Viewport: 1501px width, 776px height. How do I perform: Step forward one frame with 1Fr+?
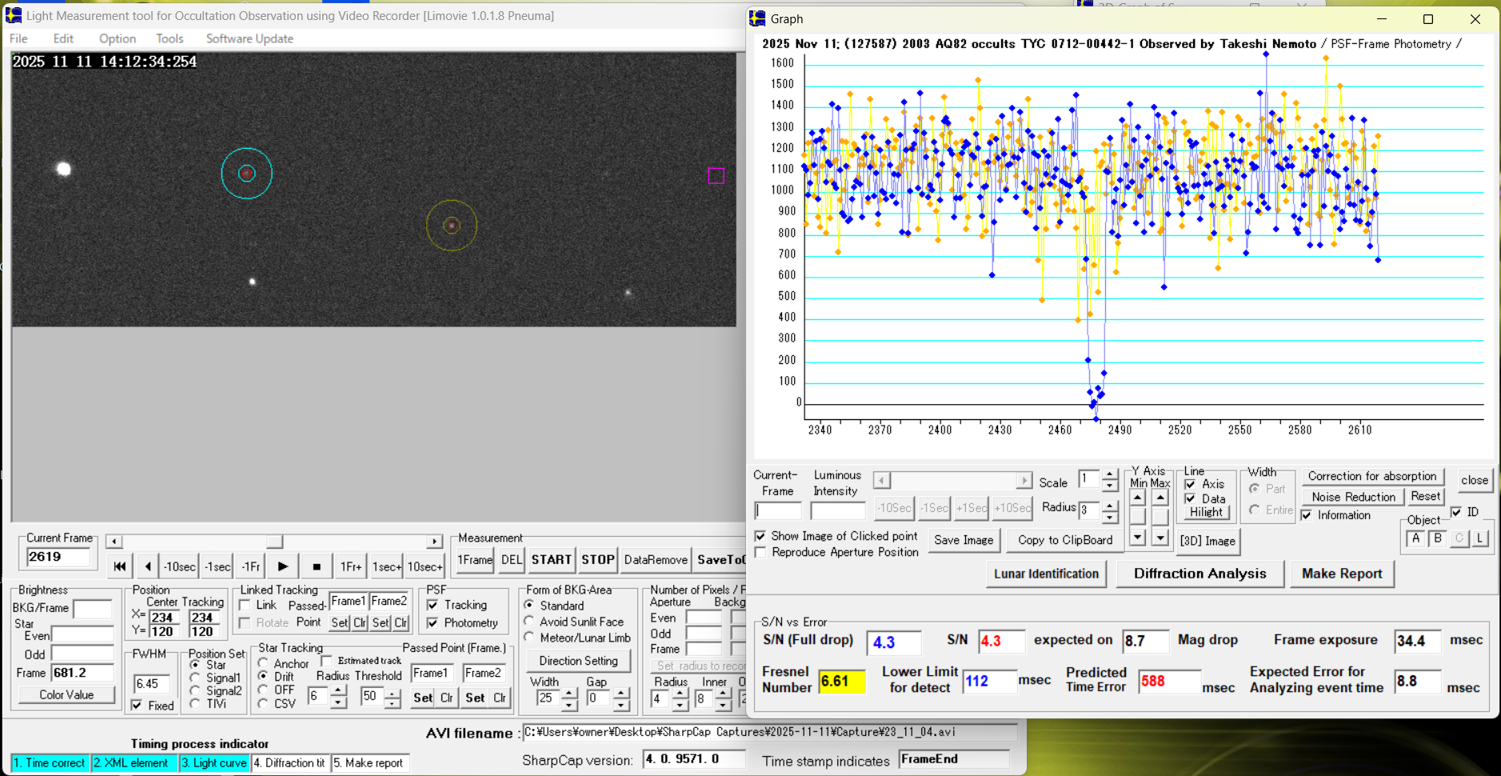tap(351, 566)
